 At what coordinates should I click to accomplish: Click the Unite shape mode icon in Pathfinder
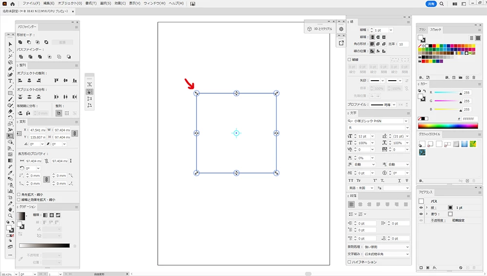point(20,42)
